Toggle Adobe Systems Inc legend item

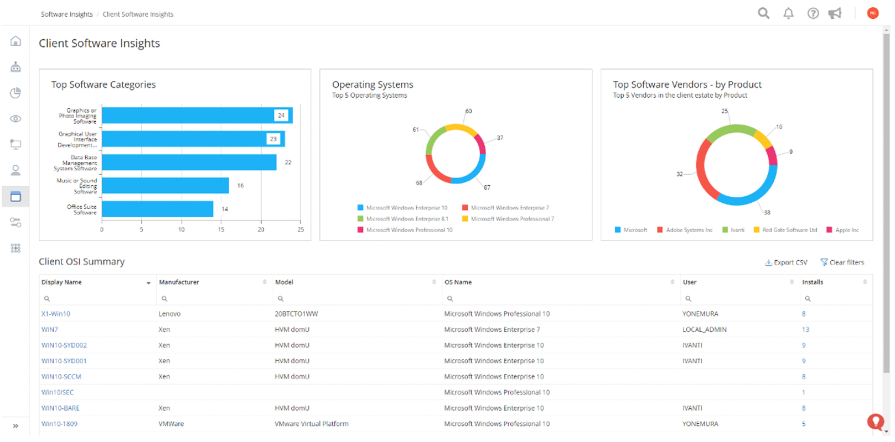[x=685, y=230]
